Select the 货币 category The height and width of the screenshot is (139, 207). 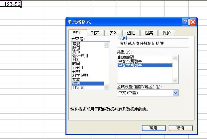tap(76, 52)
